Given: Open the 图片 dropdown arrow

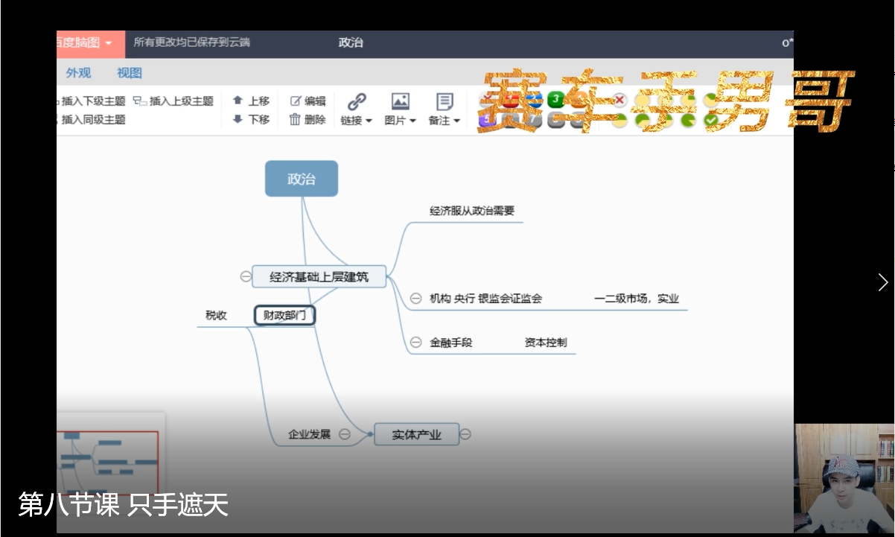Looking at the screenshot, I should coord(413,121).
